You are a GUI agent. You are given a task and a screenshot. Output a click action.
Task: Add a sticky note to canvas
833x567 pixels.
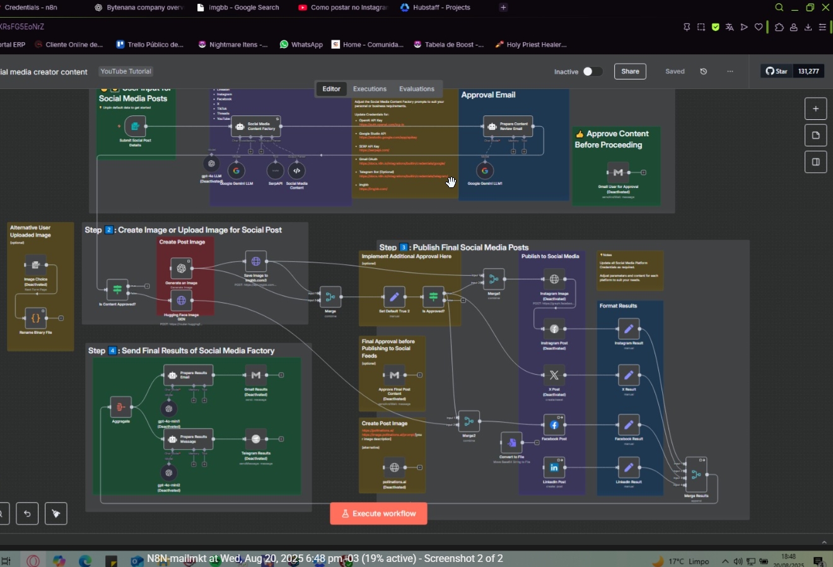click(x=815, y=136)
